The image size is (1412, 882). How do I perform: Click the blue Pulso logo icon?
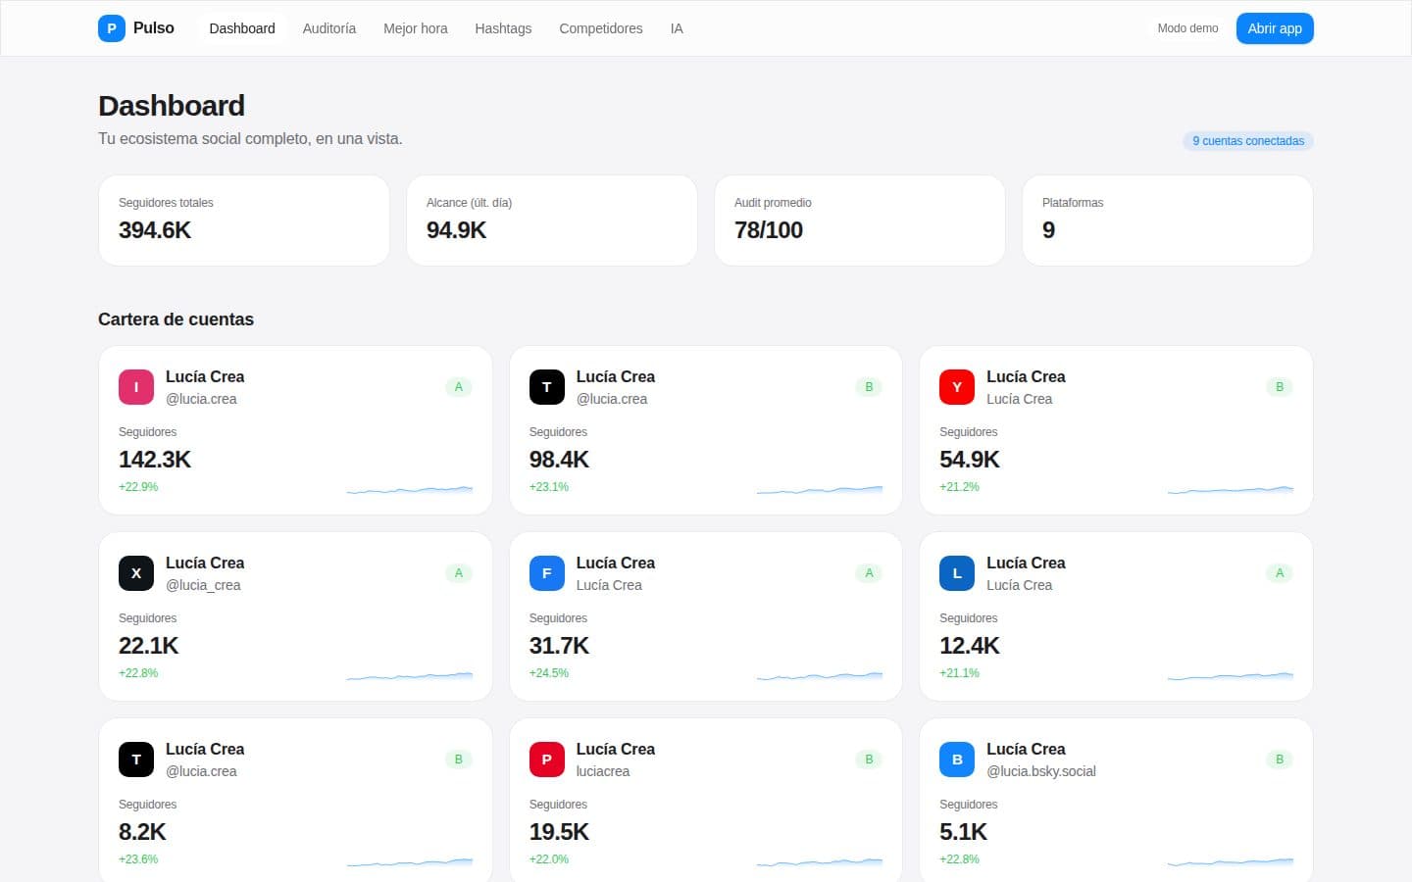pyautogui.click(x=112, y=28)
